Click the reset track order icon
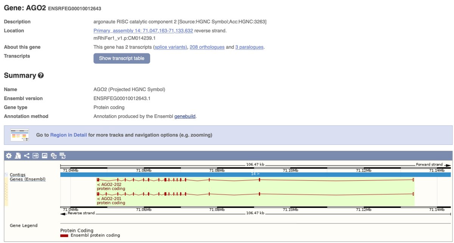The height and width of the screenshot is (243, 454). [63, 155]
